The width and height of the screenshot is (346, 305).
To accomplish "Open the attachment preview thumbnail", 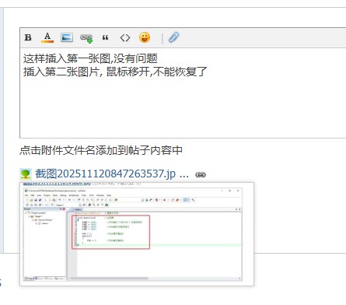I will tap(137, 234).
